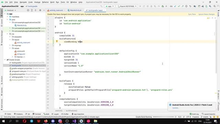Hide the Project panel with minus icon
Image resolution: width=220 pixels, height=124 pixels.
(x=44, y=10)
